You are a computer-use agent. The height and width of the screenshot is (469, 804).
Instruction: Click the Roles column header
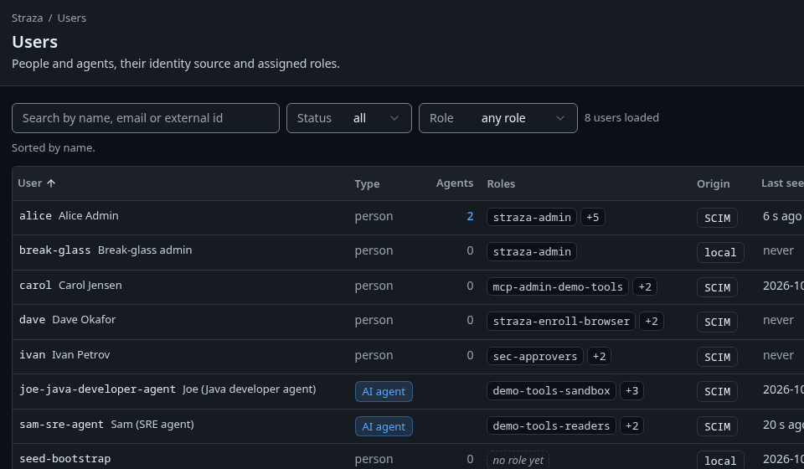pos(501,183)
